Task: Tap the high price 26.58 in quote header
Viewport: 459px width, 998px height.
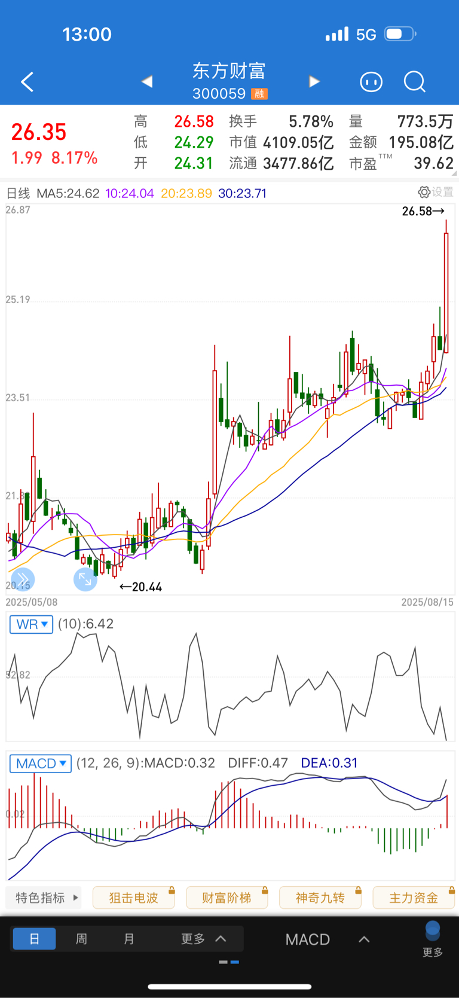Action: coord(194,121)
